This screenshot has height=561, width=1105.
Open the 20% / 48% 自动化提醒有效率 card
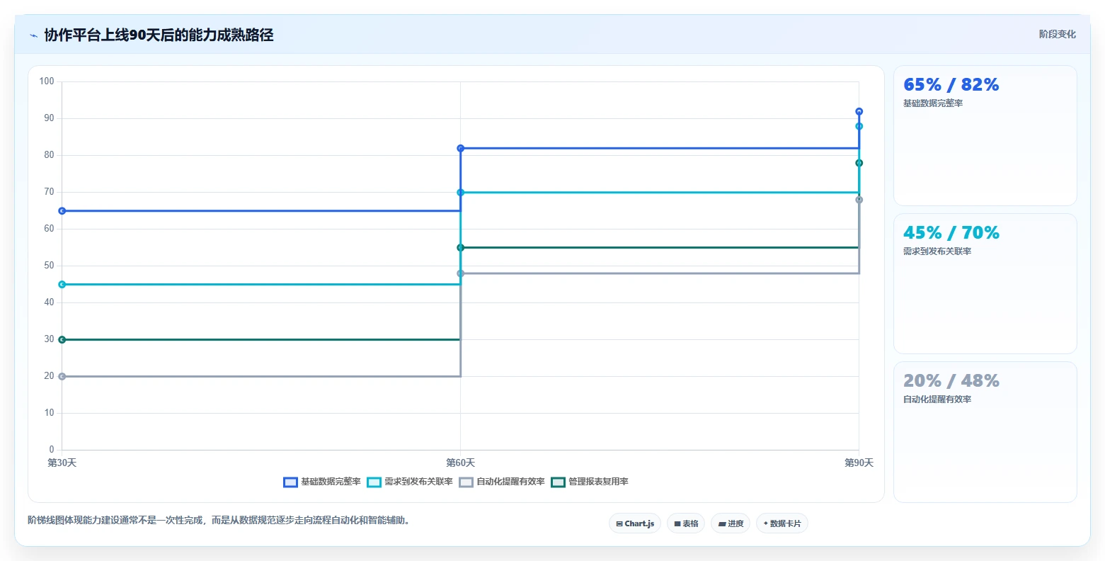point(985,432)
